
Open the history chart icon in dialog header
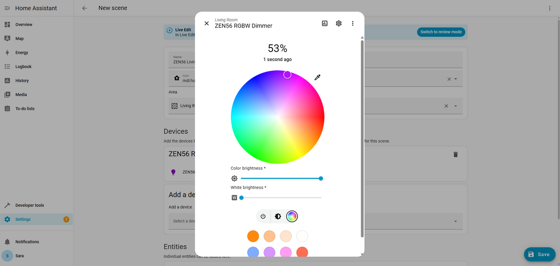point(325,23)
